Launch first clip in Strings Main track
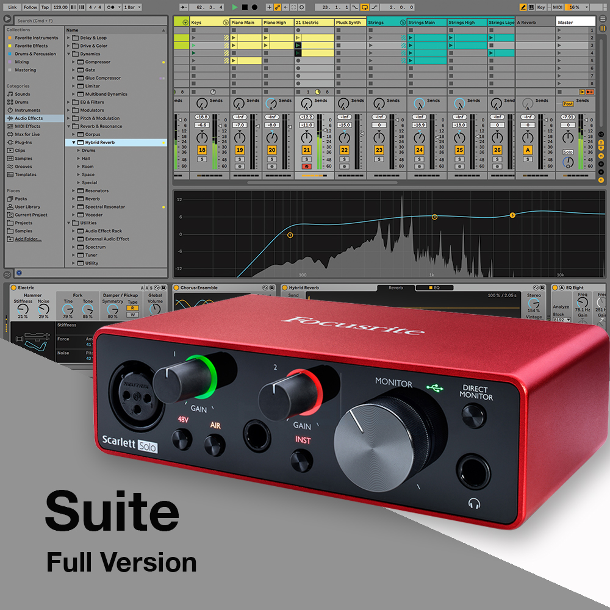The height and width of the screenshot is (610, 610). pos(411,38)
